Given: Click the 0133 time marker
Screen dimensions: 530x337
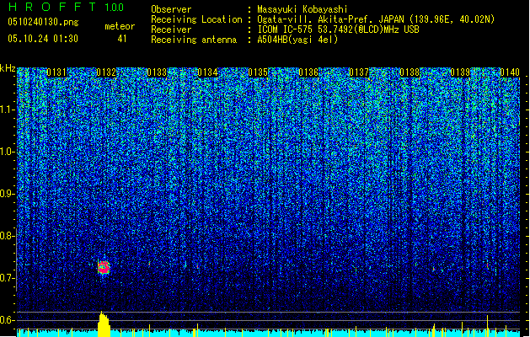Looking at the screenshot, I should coord(158,72).
